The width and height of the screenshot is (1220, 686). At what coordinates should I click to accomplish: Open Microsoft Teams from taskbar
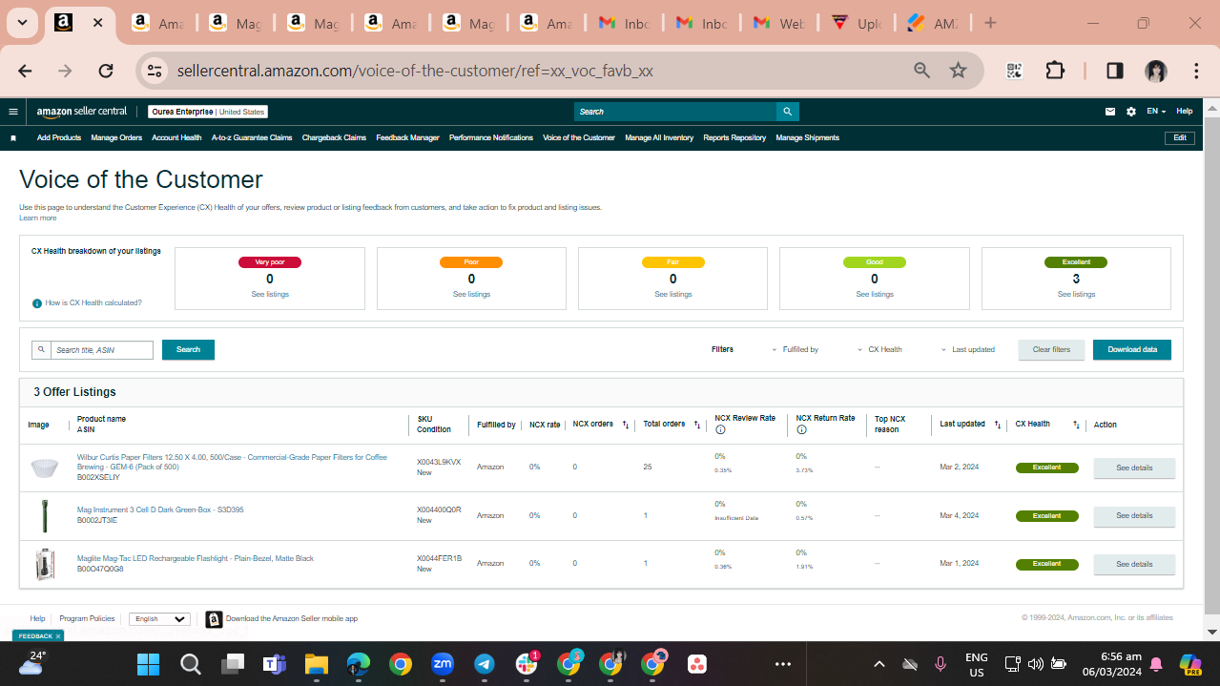point(275,664)
